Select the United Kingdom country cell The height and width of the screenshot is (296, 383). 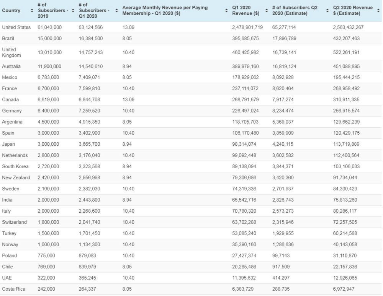pos(11,52)
